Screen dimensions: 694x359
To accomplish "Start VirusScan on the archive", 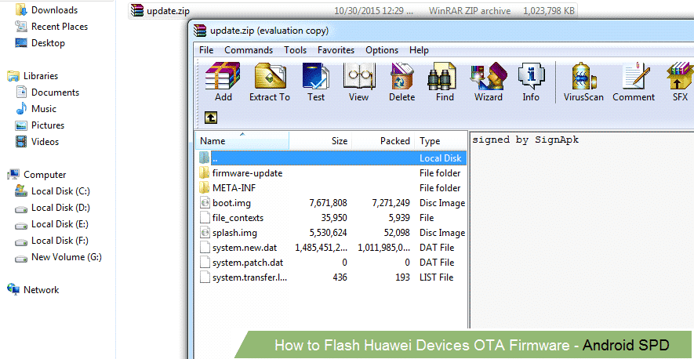I will point(583,82).
